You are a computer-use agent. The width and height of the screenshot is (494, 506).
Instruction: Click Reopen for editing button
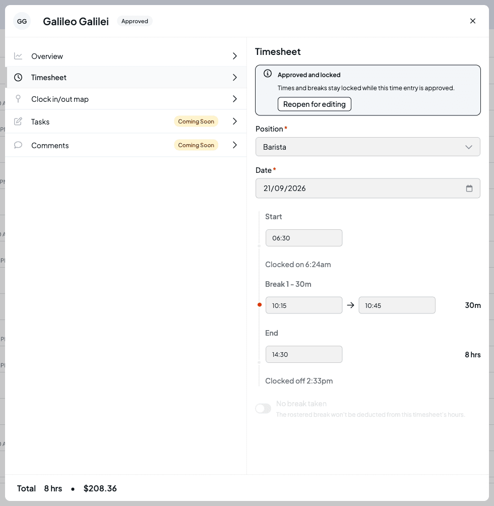tap(314, 104)
